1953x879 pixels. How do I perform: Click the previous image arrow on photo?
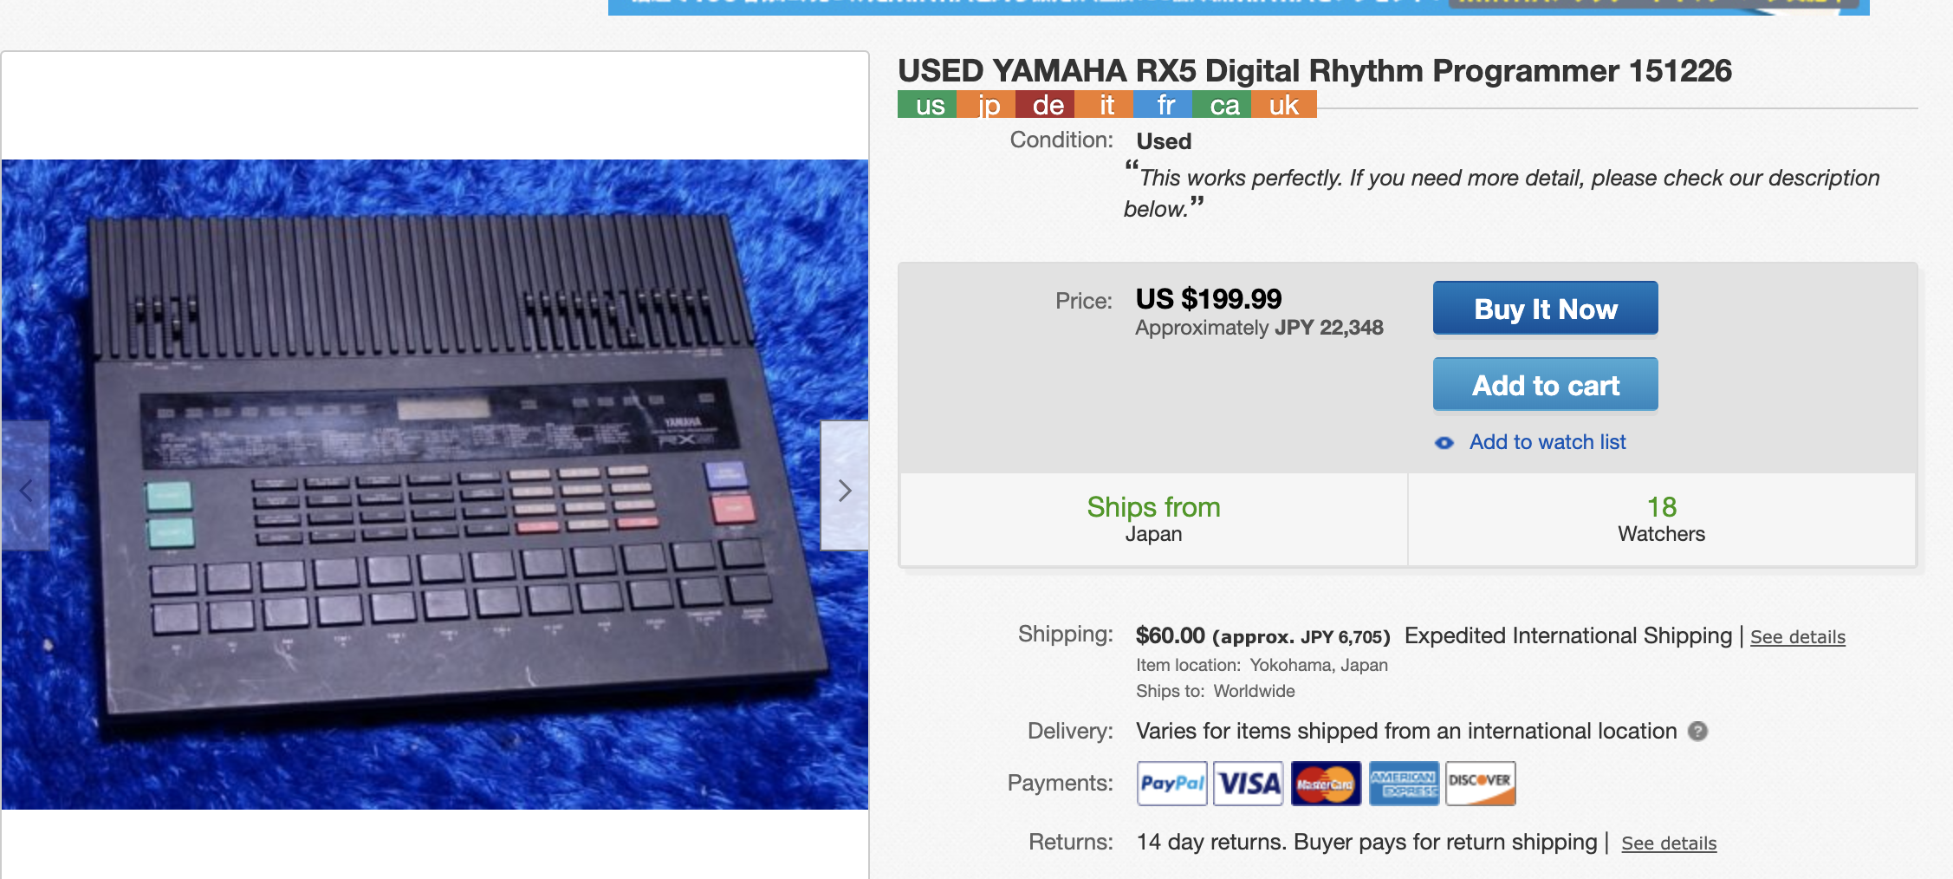pyautogui.click(x=25, y=485)
